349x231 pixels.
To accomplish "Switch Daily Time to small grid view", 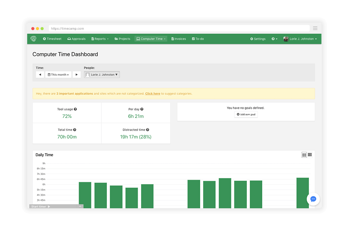I will click(310, 155).
